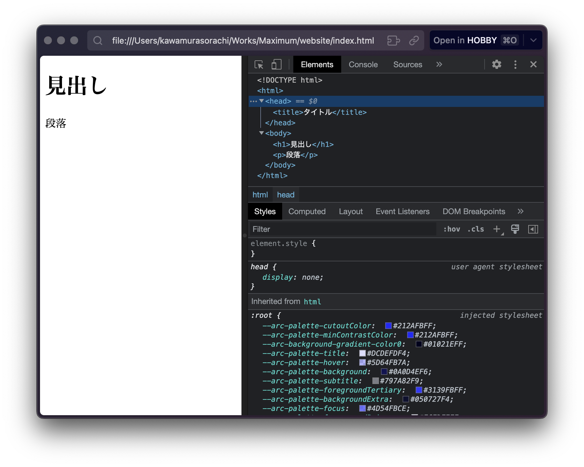Toggle the :hov element state panel
The height and width of the screenshot is (467, 584).
(451, 229)
